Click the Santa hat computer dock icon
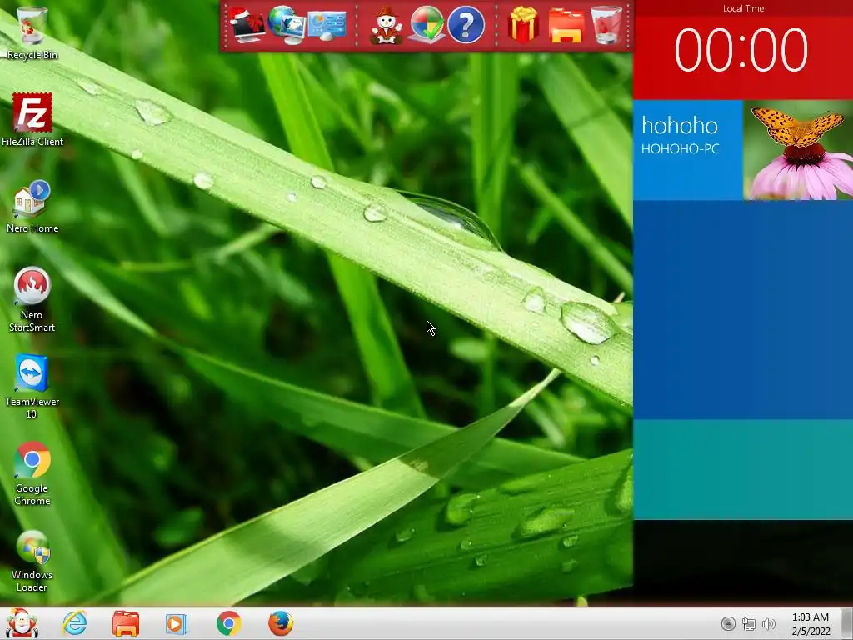The height and width of the screenshot is (640, 853). pos(247,25)
